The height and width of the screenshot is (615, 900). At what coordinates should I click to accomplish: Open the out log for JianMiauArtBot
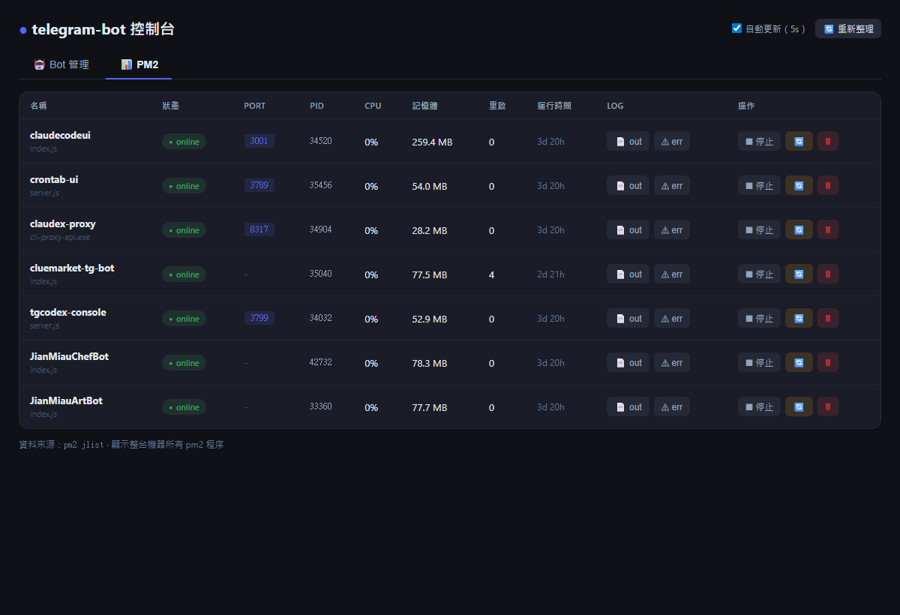tap(628, 406)
